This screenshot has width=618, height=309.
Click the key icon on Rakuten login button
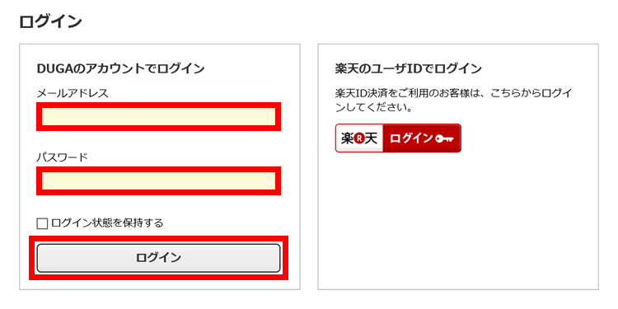point(445,138)
